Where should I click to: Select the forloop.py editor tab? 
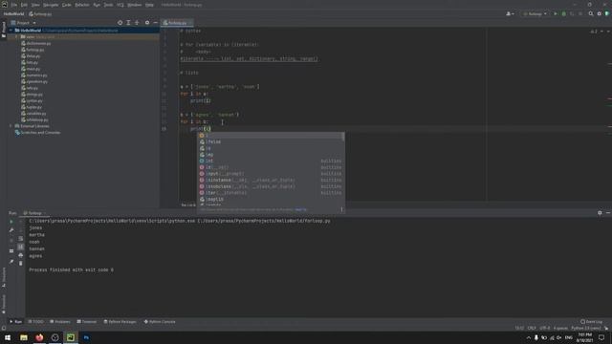pyautogui.click(x=177, y=23)
